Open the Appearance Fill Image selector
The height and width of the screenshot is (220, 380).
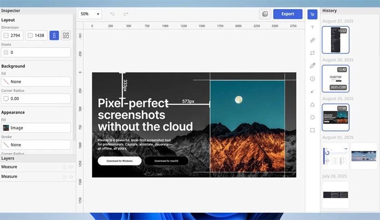point(36,128)
